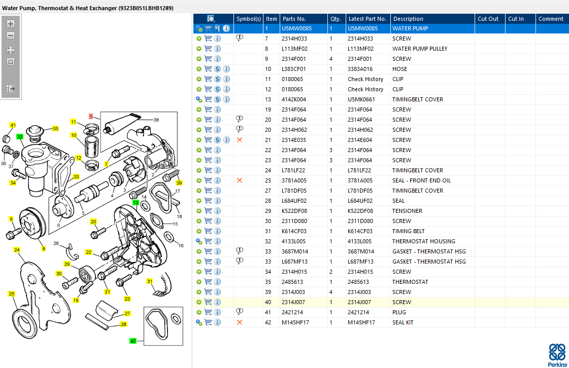Screen dimensions: 569x368
Task: Show info for TIMING BELT row
Action: [217, 231]
